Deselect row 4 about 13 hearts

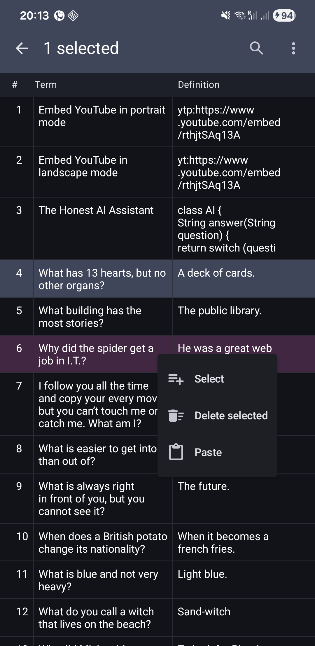[102, 279]
